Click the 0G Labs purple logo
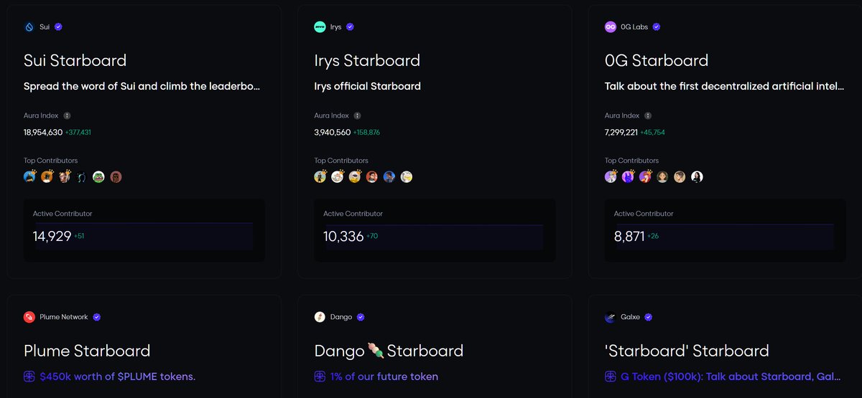862x398 pixels. point(611,27)
